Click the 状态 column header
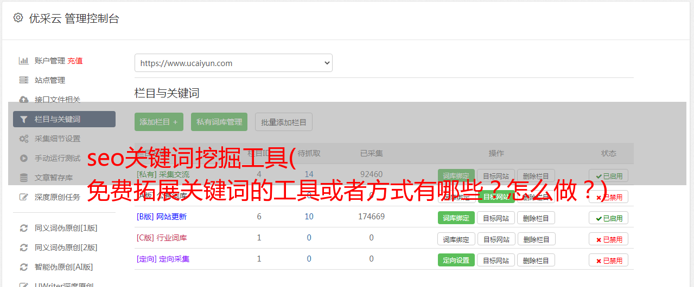 click(609, 153)
